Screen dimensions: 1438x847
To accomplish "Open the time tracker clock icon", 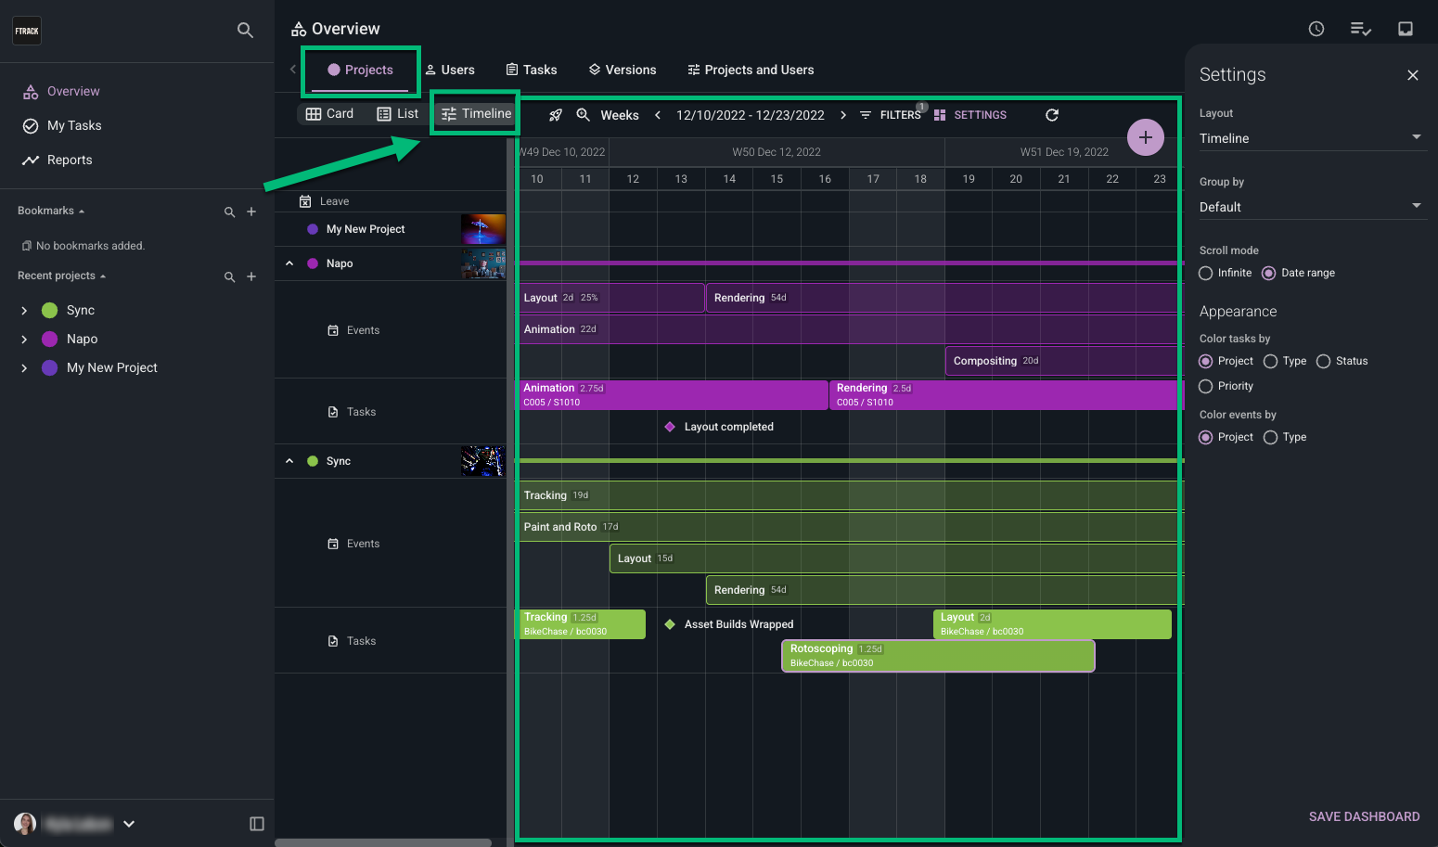I will pos(1316,29).
